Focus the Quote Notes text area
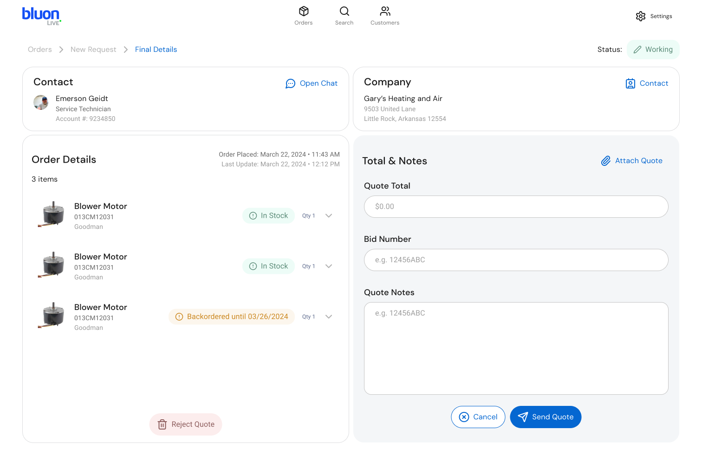The image size is (702, 455). 516,348
